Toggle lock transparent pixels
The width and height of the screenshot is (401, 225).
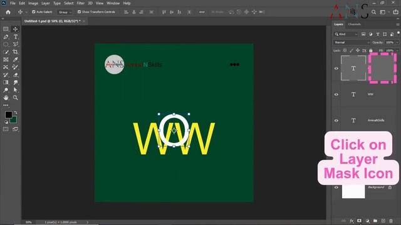[x=345, y=51]
